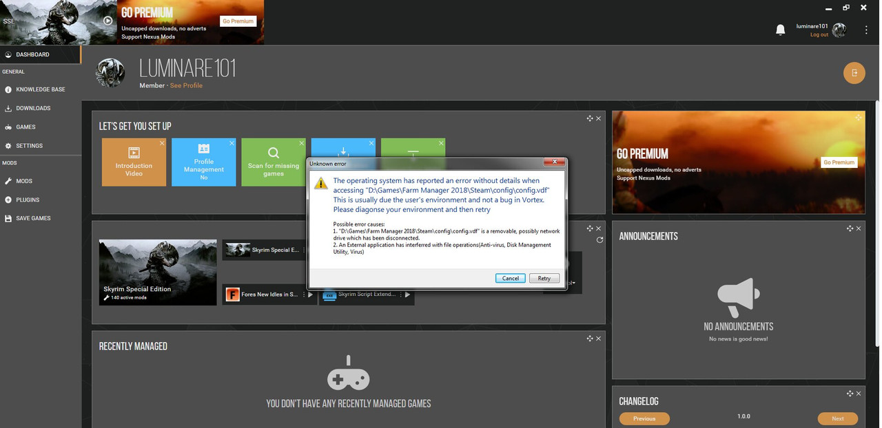Click move handle of Let's Get You Set Up dashlet
882x428 pixels.
point(590,118)
